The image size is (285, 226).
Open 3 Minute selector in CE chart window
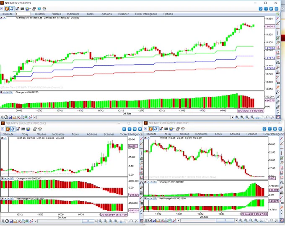[8, 134]
